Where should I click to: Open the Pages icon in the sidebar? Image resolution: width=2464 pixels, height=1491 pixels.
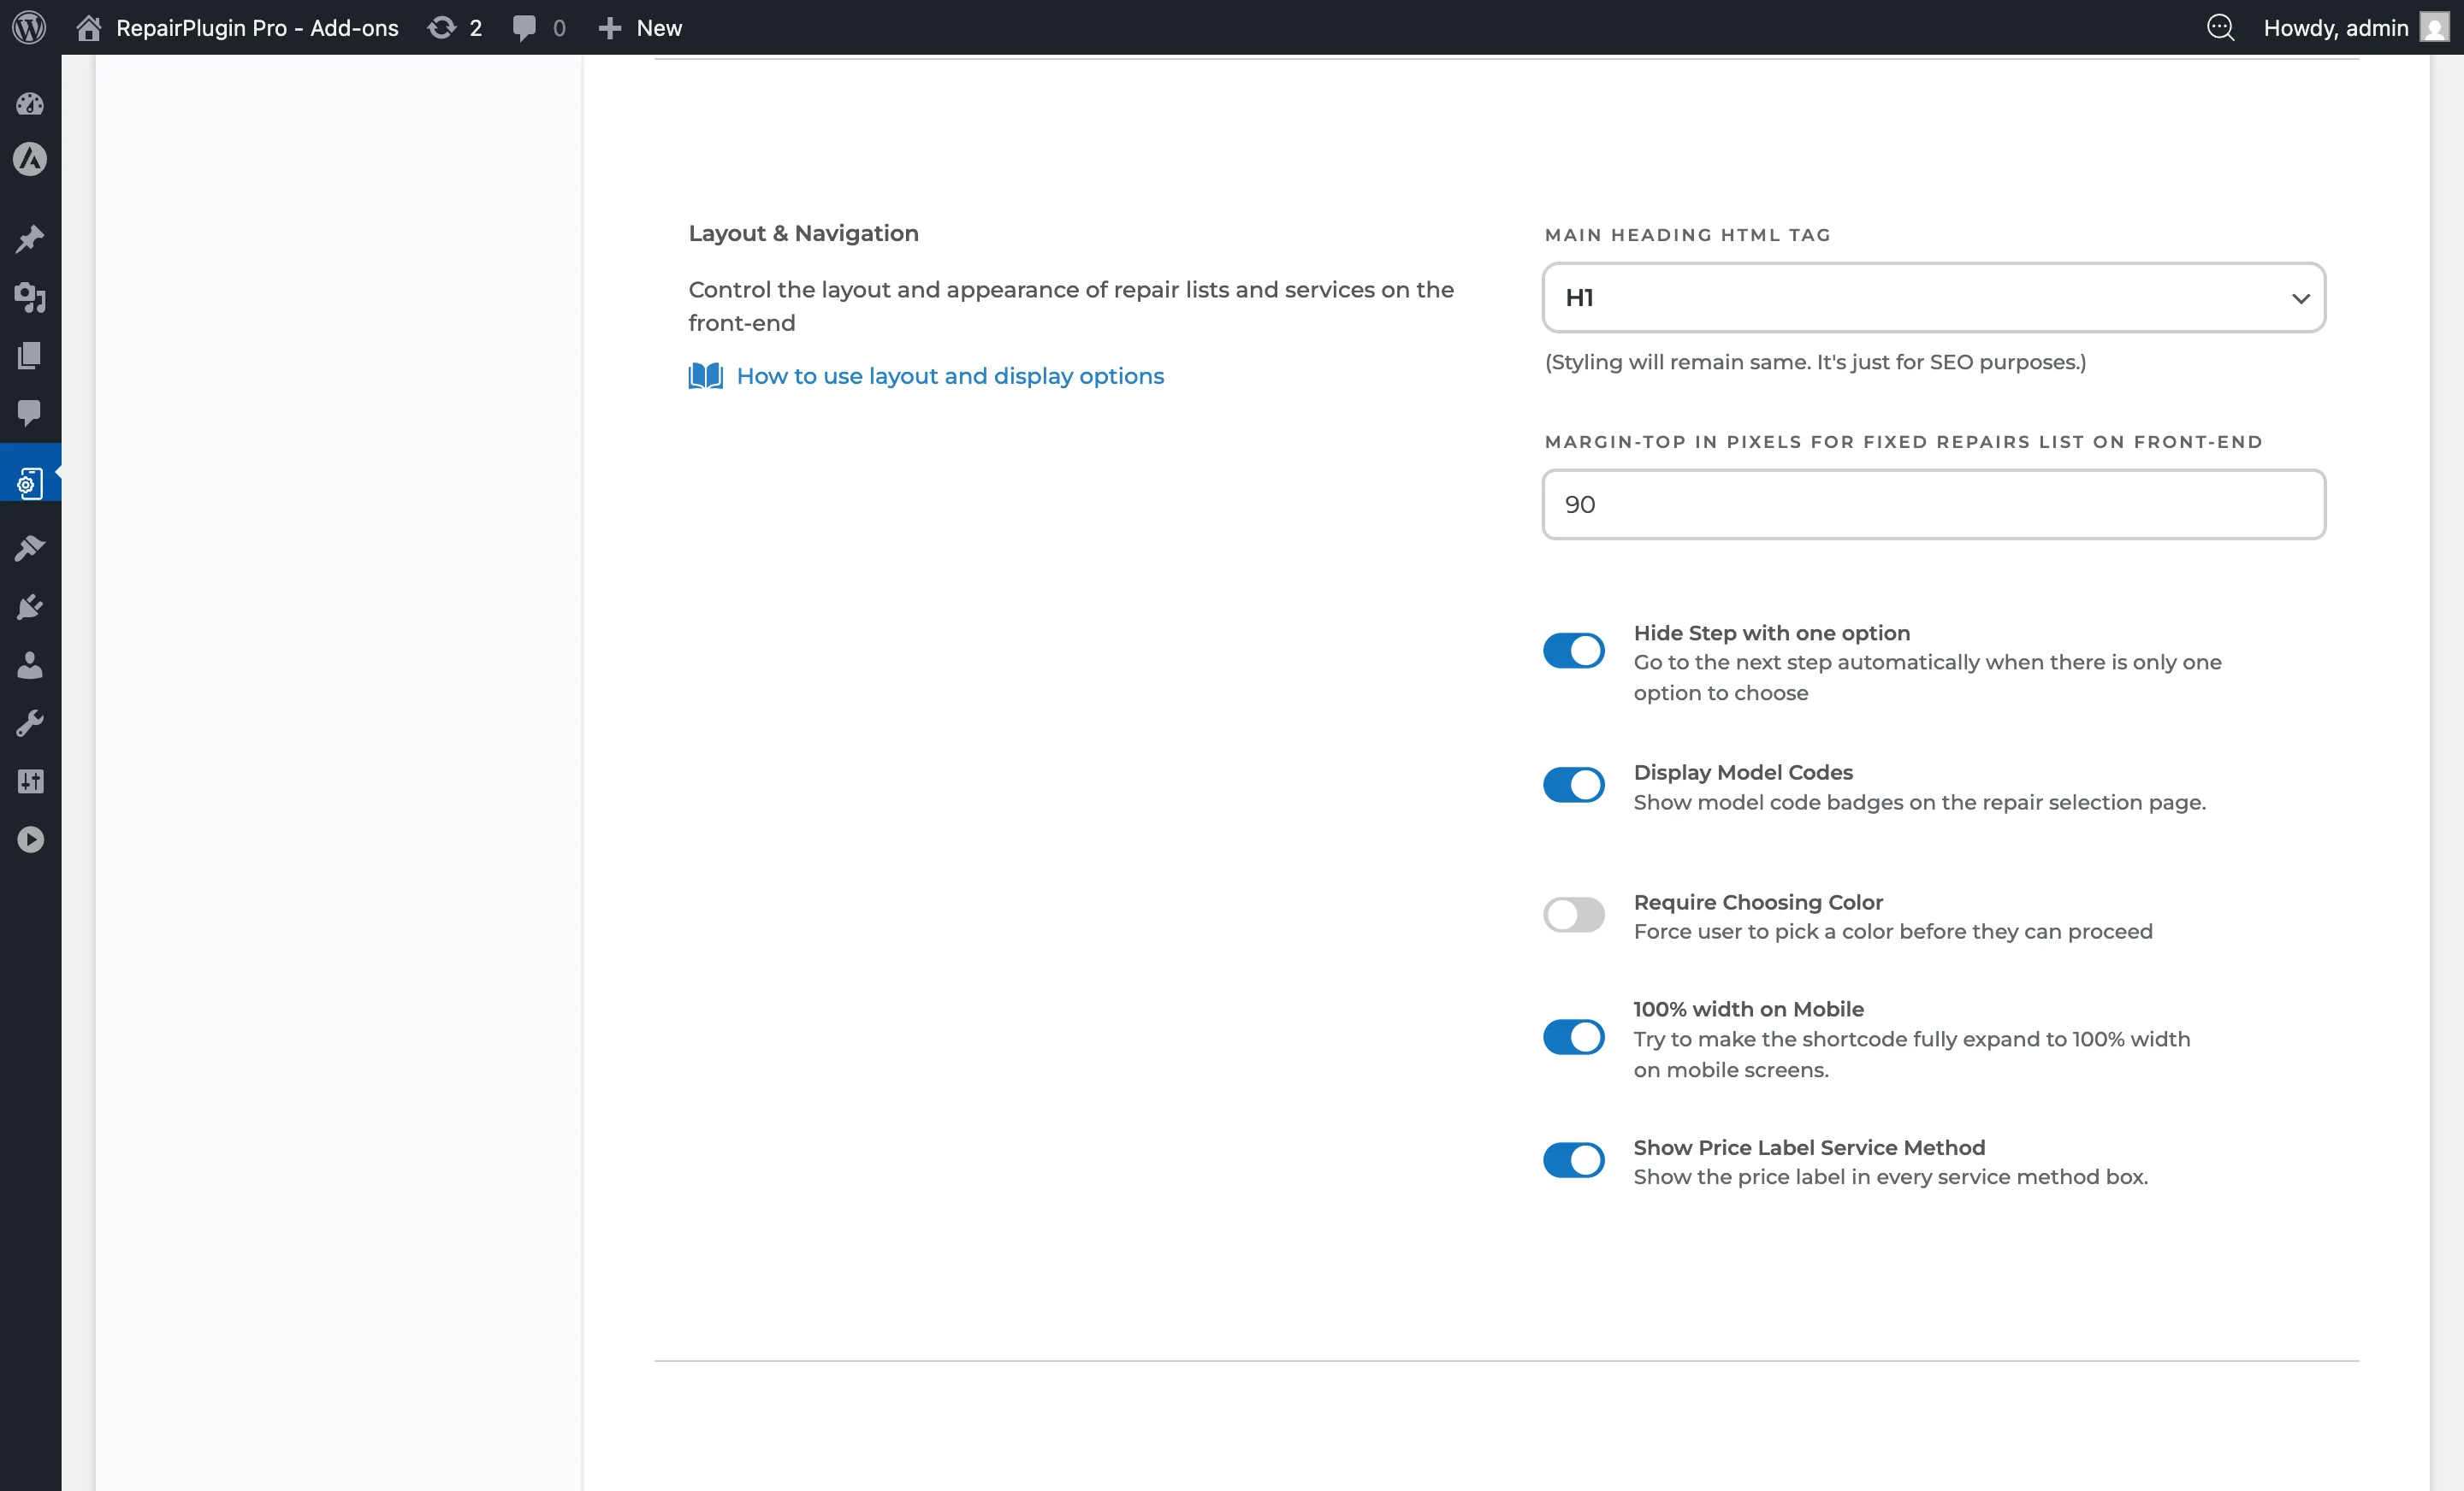[x=30, y=355]
